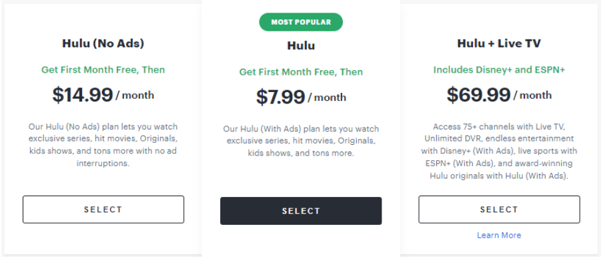Click the Hulu (No Ads) plan description
This screenshot has height=257, width=601.
103,145
